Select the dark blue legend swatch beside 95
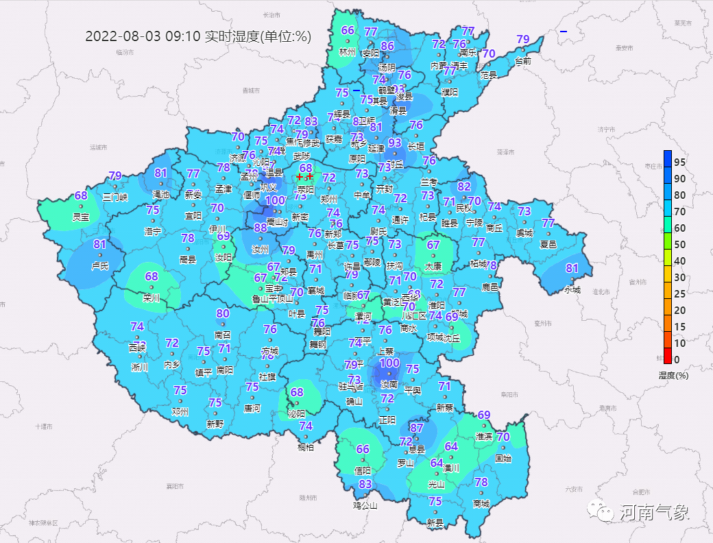This screenshot has width=713, height=543. 668,158
